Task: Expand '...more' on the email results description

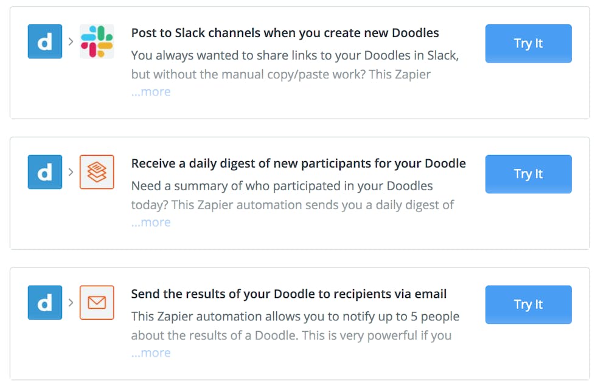Action: pos(151,353)
